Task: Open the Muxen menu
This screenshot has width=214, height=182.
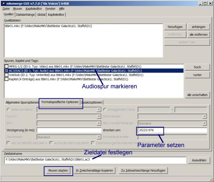Action: point(18,9)
